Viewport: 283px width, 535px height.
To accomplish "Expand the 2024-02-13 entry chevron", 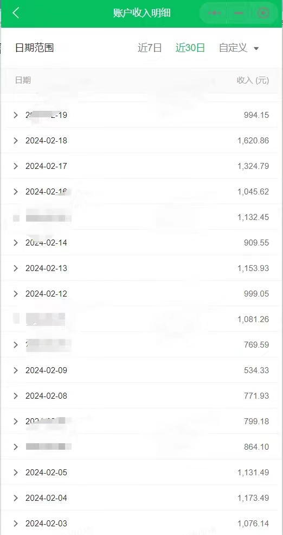I will tap(15, 268).
